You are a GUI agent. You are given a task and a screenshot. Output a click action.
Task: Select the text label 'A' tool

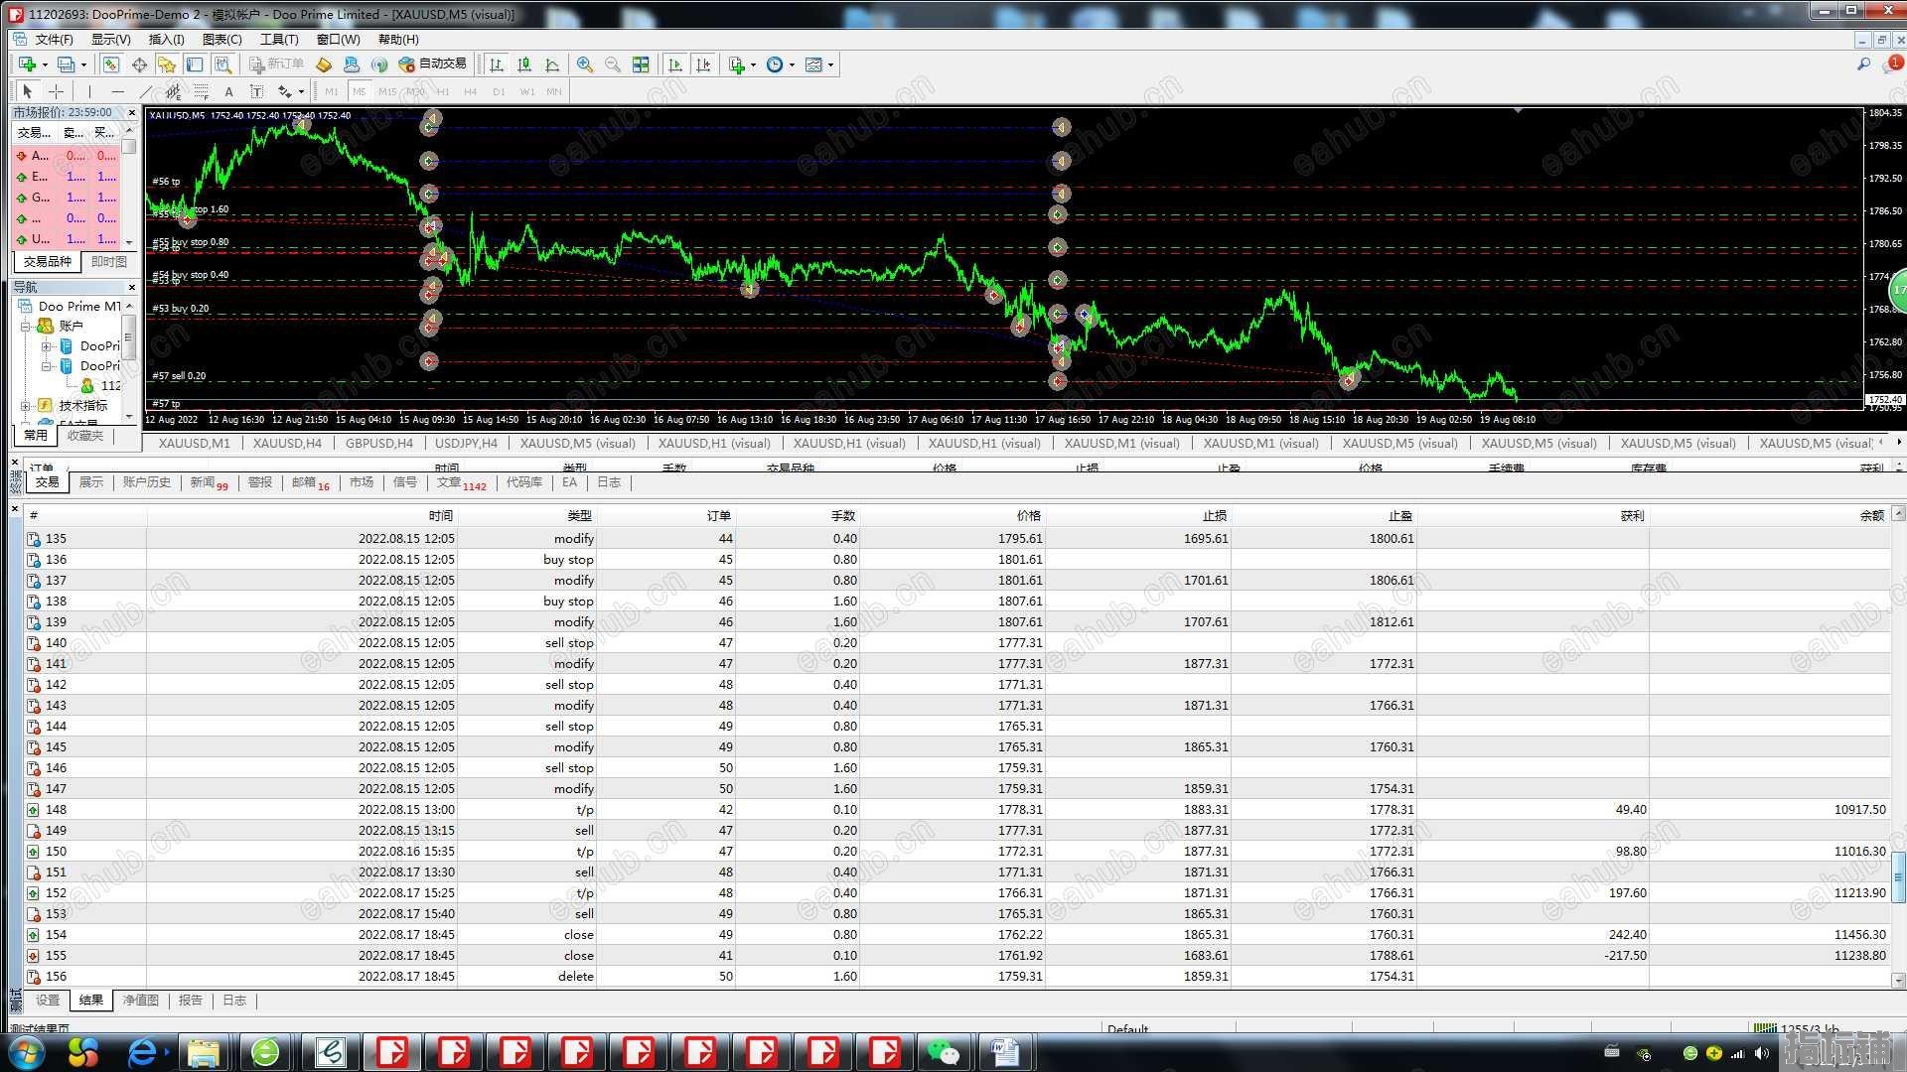(x=228, y=91)
